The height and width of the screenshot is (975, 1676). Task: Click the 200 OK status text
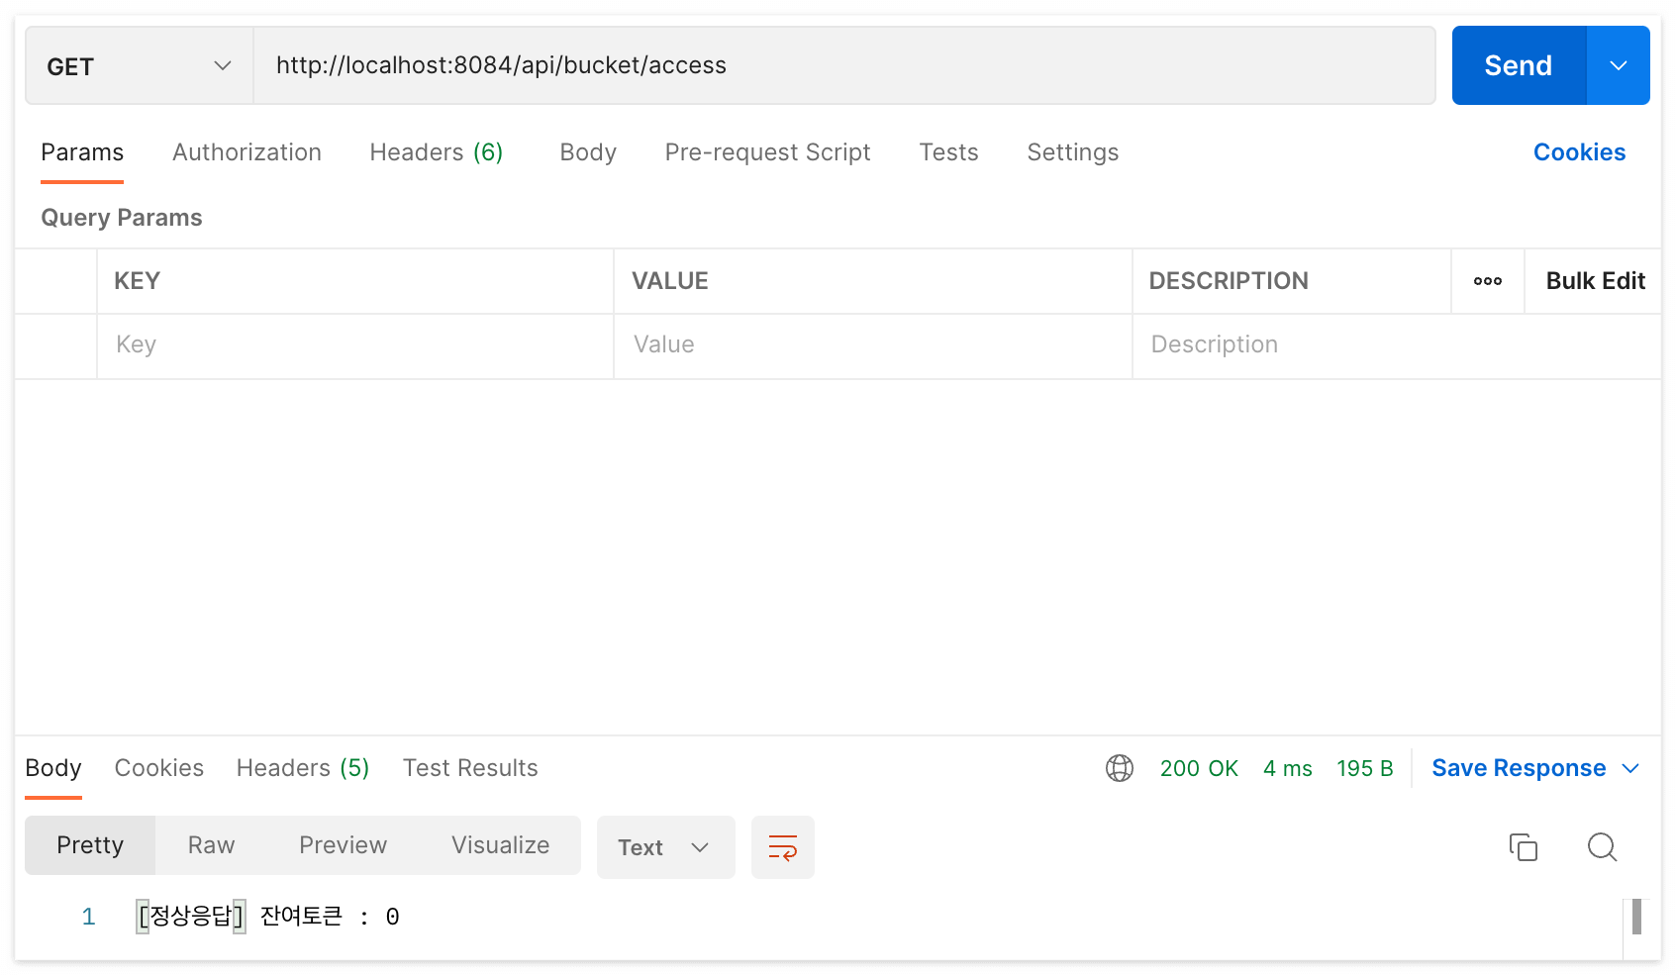point(1199,769)
